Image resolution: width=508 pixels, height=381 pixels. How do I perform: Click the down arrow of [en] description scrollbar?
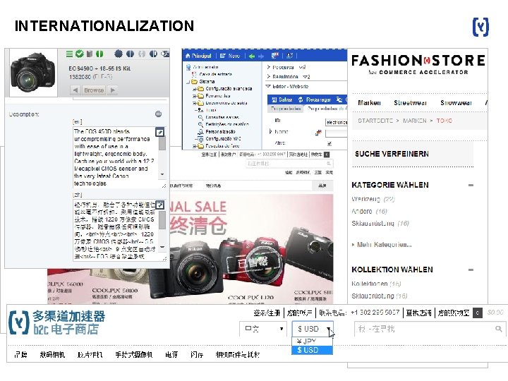pyautogui.click(x=162, y=174)
